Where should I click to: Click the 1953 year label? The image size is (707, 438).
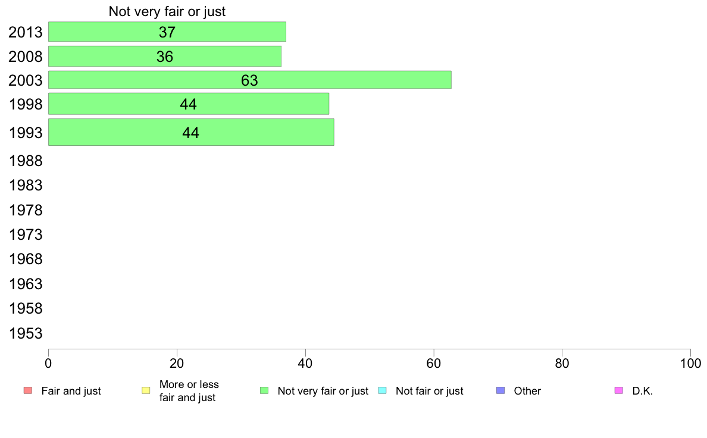26,333
